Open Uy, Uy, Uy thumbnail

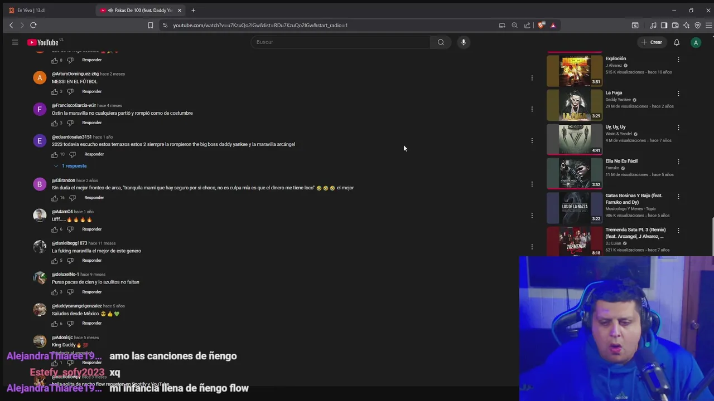[x=575, y=139]
